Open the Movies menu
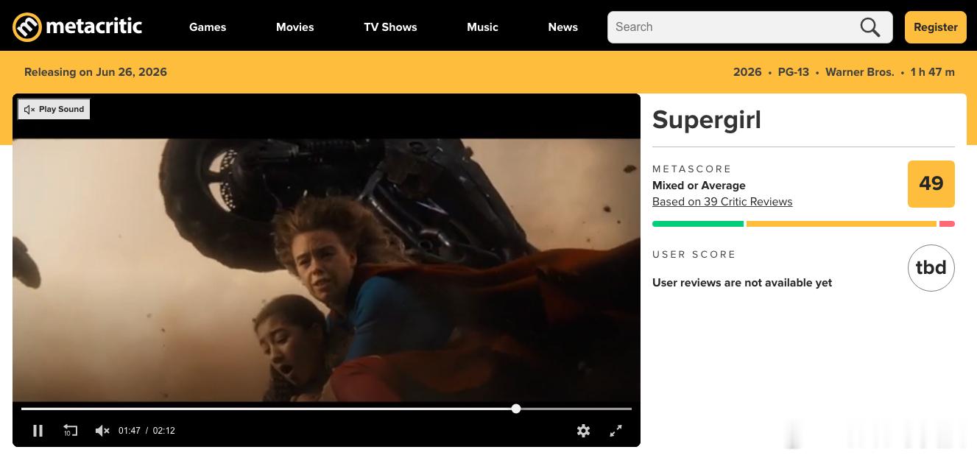Viewport: 977px width, 458px height. pos(295,27)
